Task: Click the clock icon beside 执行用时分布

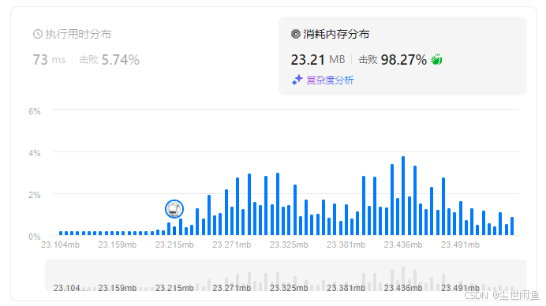Action: coord(38,34)
